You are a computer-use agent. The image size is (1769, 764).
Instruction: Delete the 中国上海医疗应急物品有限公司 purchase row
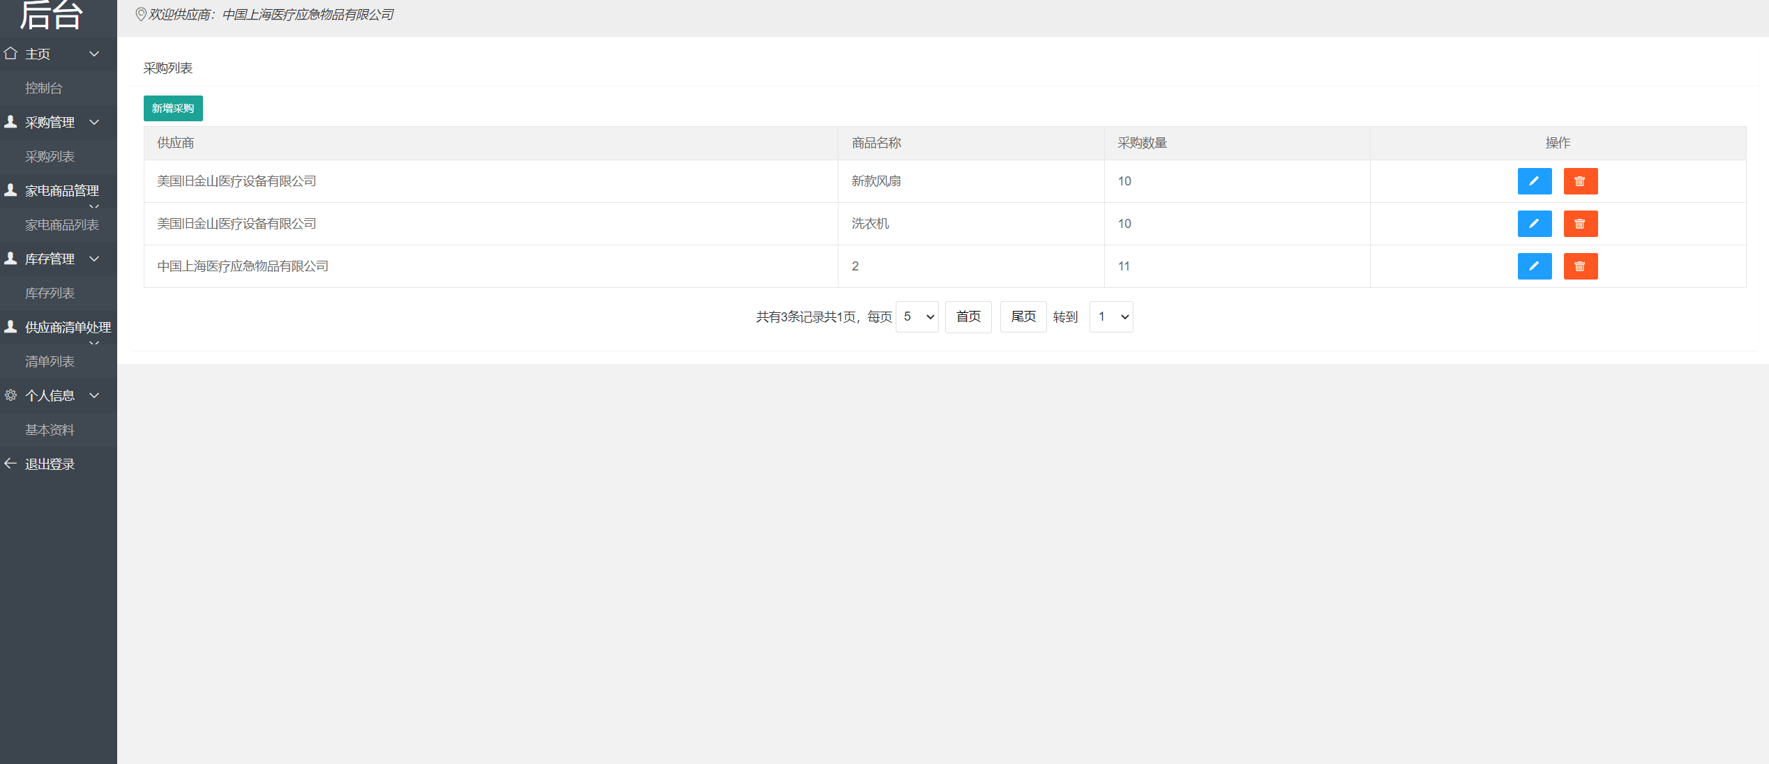coord(1580,266)
